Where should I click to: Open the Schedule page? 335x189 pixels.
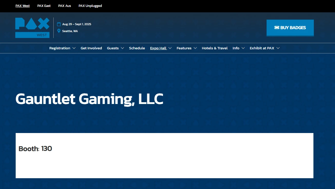coord(137,48)
